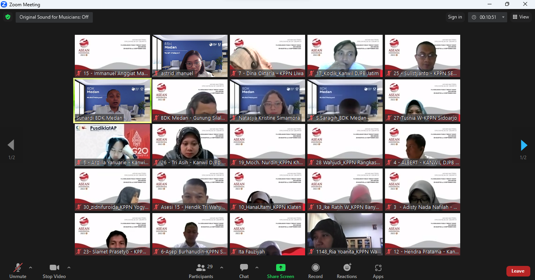This screenshot has width=535, height=280.
Task: Open the meeting timer dropdown
Action: point(503,17)
